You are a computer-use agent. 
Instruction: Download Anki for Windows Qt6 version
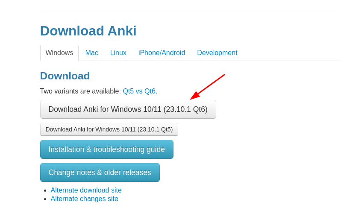(x=128, y=109)
